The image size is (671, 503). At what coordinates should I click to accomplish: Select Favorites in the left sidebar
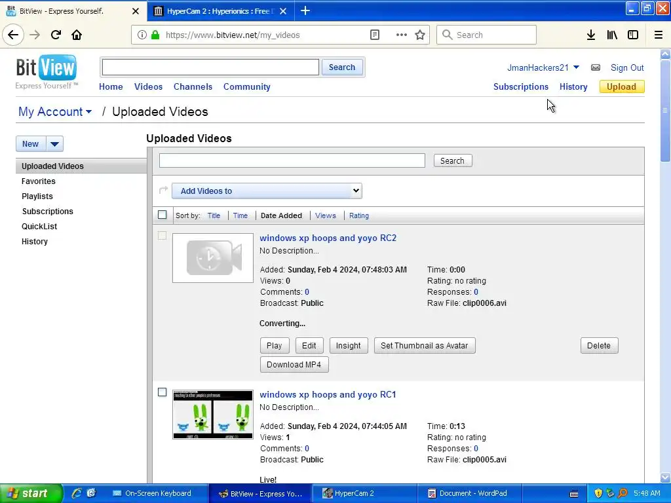39,181
